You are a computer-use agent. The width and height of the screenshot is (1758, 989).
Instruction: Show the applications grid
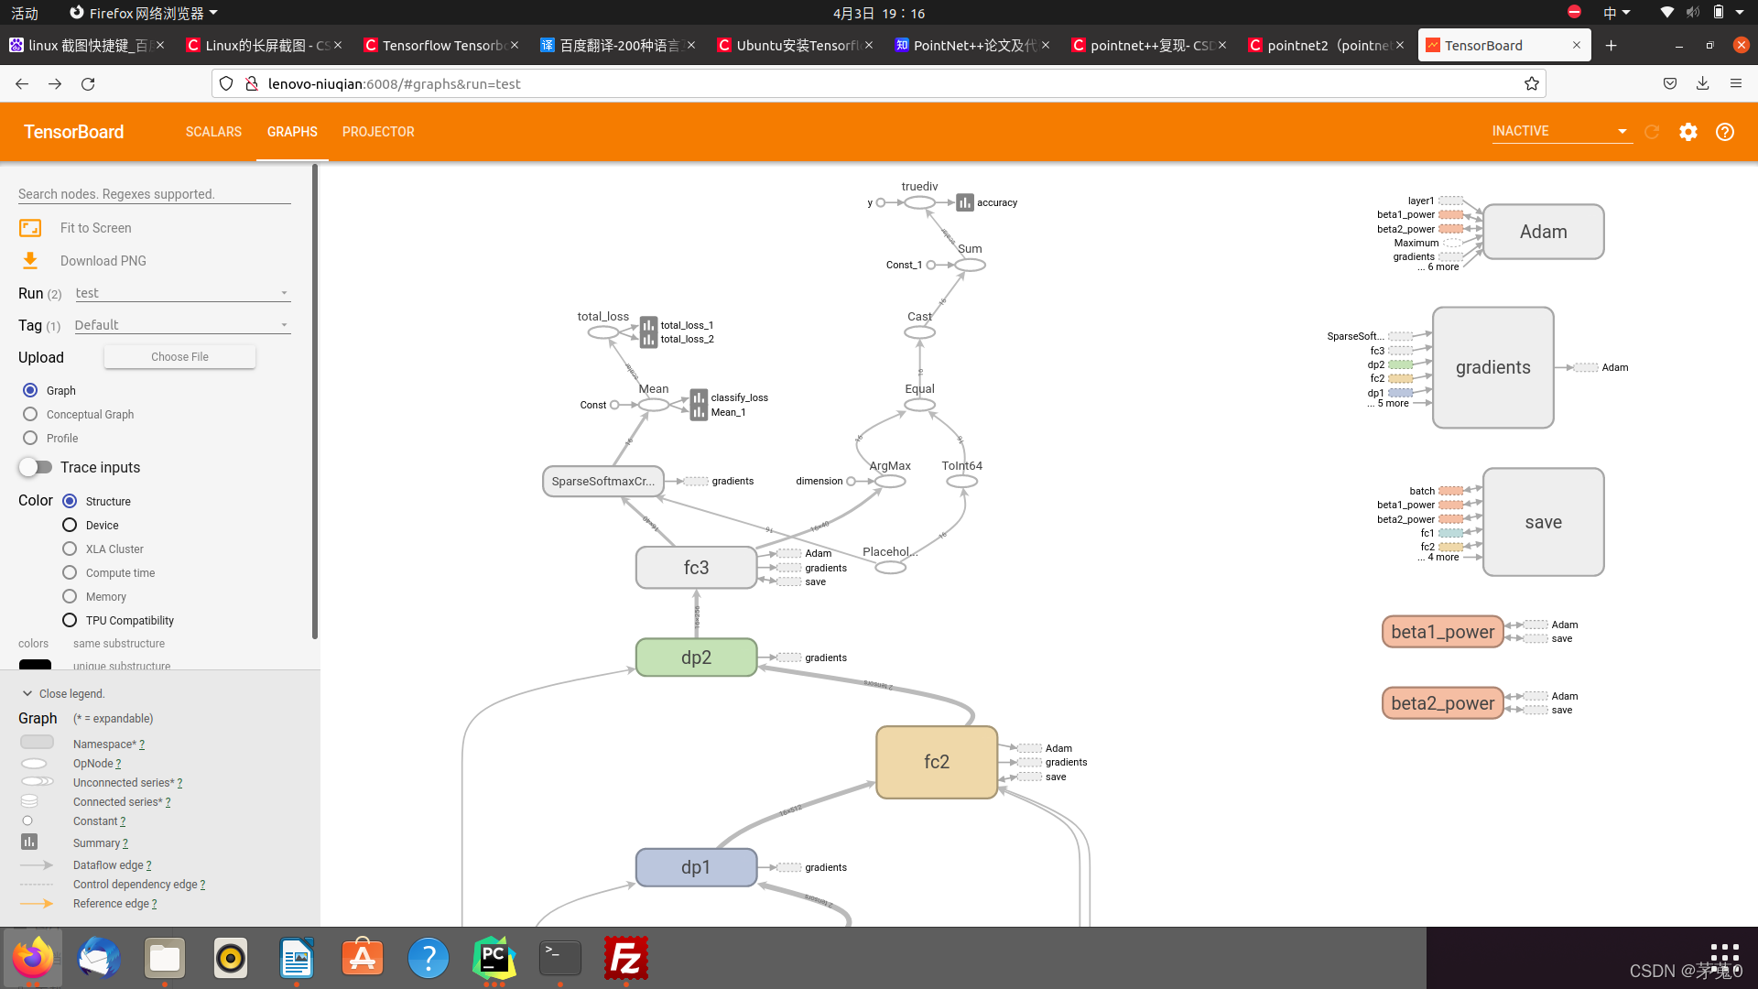click(x=1725, y=957)
